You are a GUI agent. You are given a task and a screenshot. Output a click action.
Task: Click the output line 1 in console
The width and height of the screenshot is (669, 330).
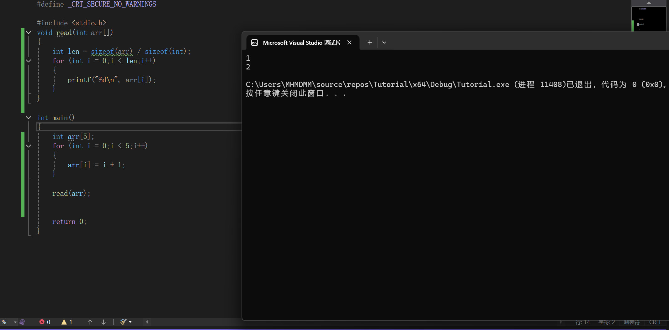coord(248,58)
